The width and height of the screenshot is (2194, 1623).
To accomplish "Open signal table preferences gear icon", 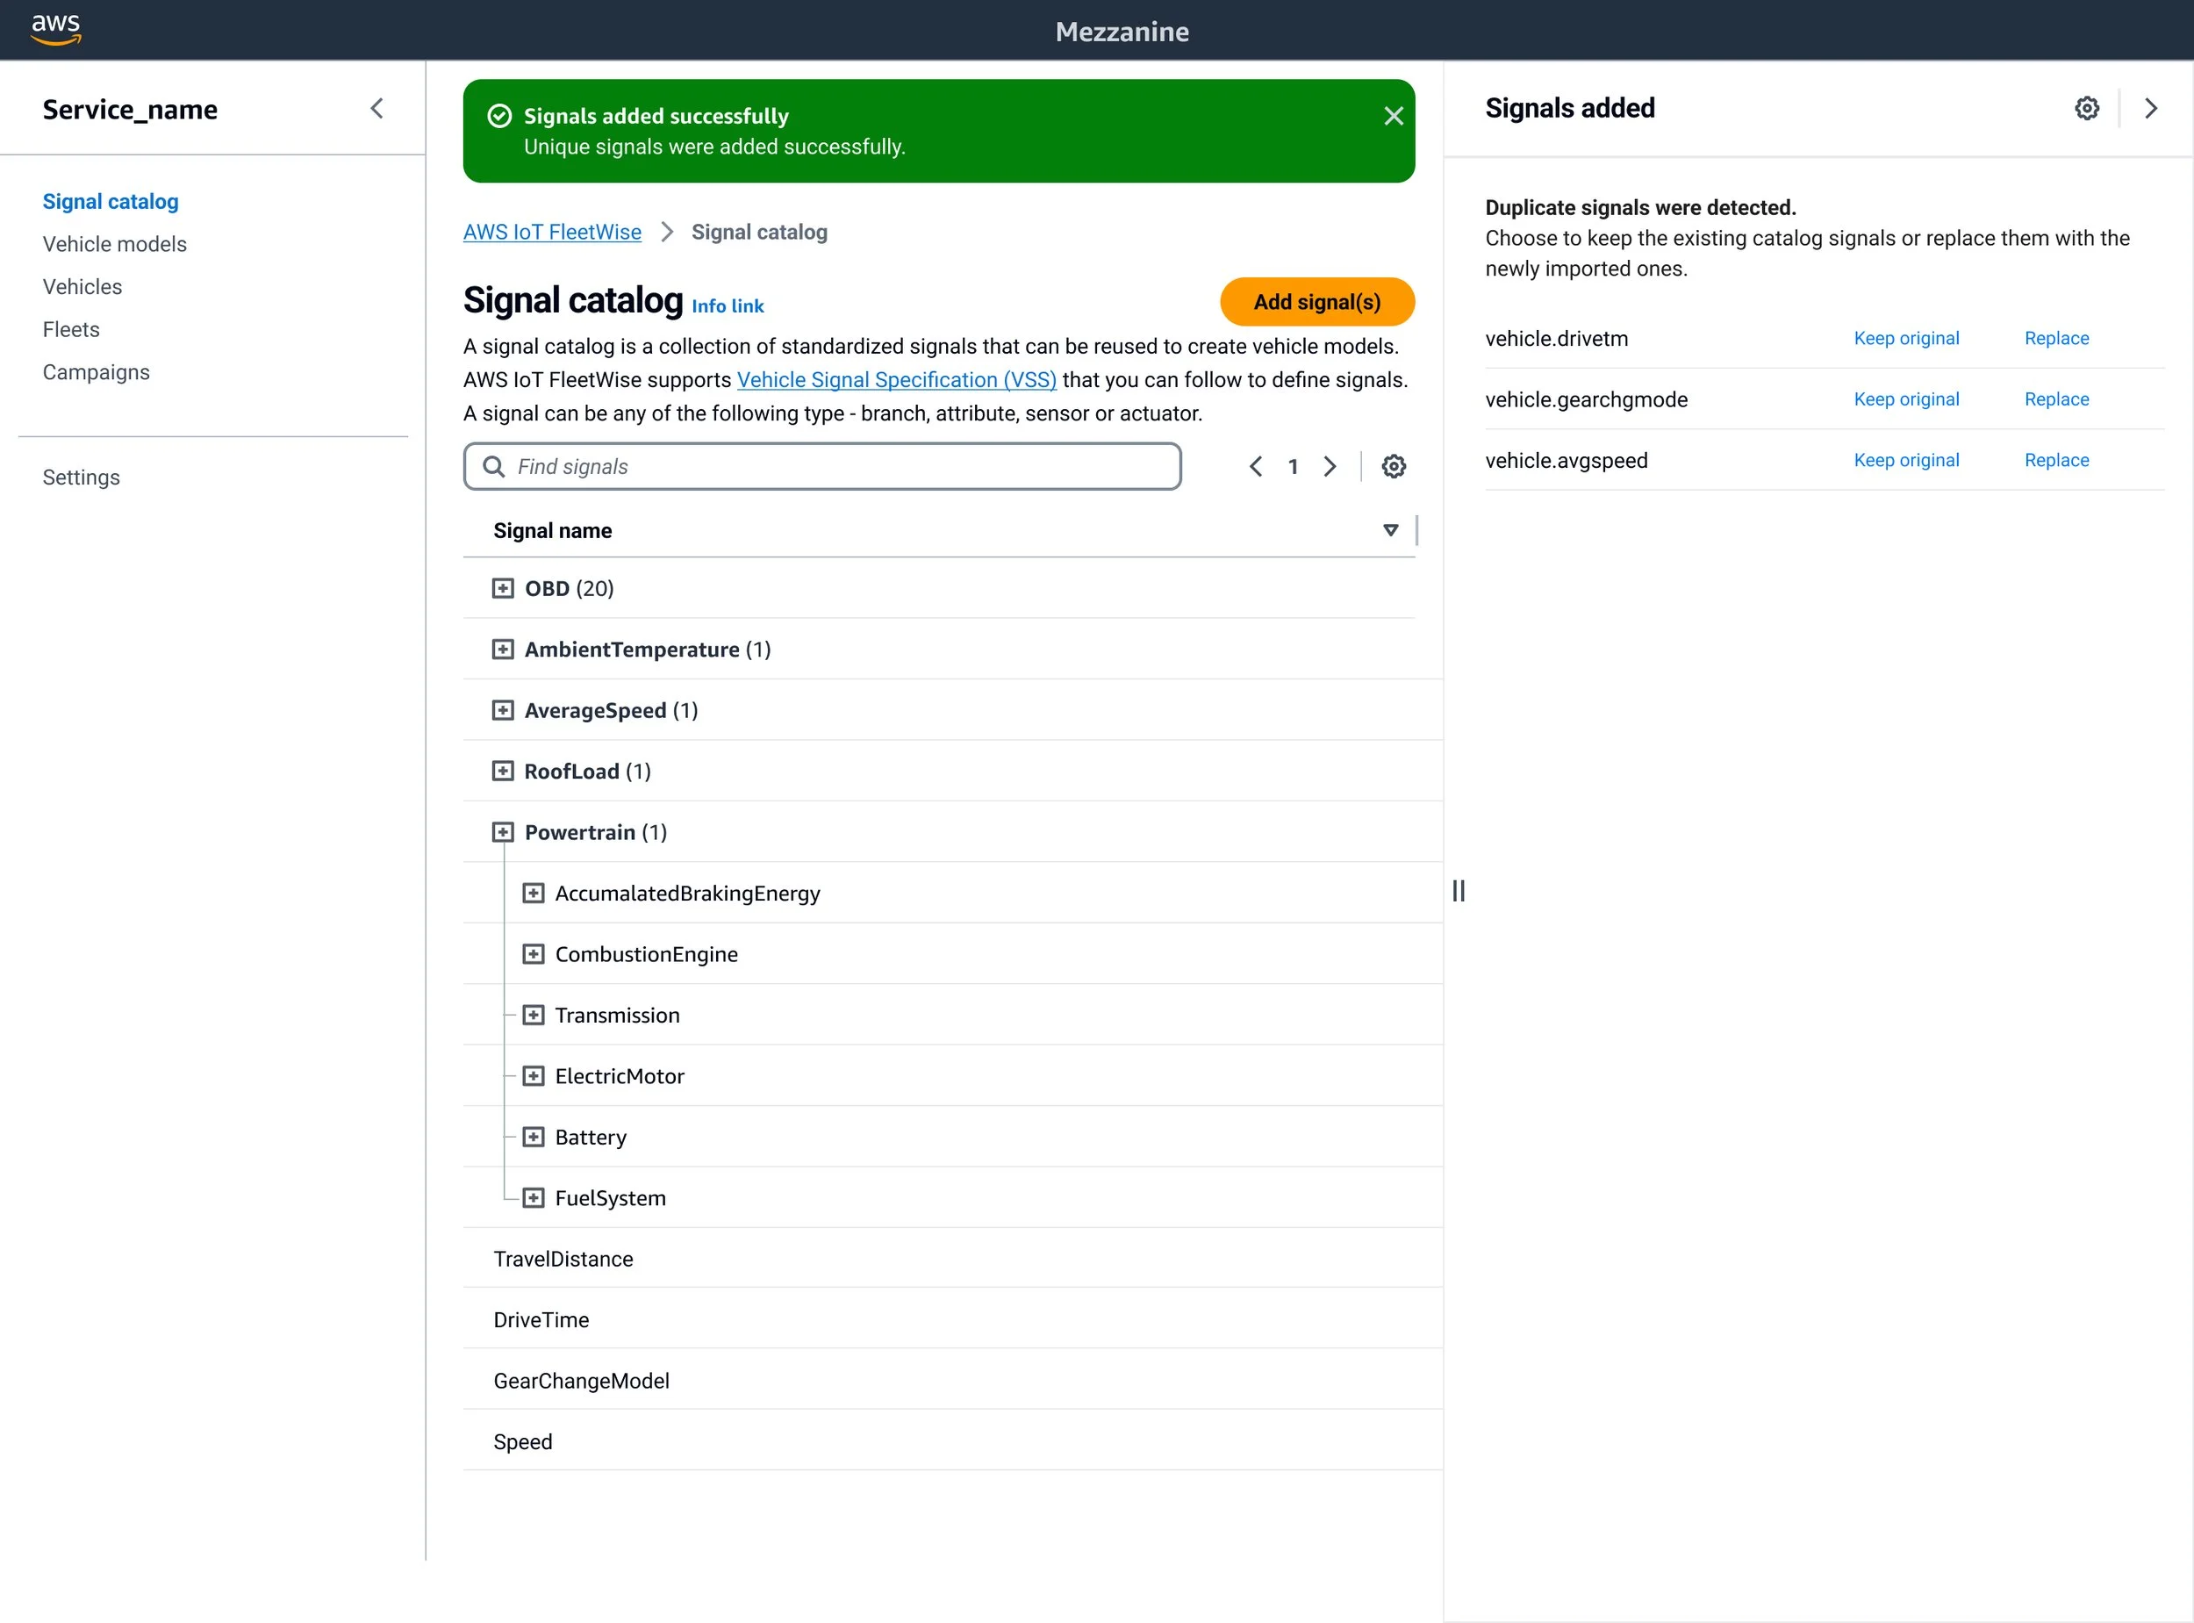I will 1393,467.
